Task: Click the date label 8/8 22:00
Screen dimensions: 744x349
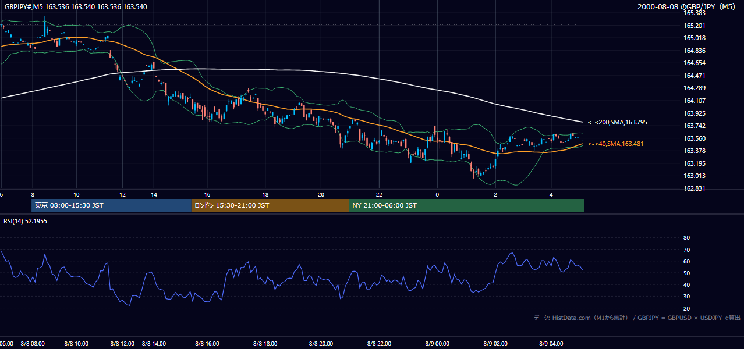Action: tap(379, 344)
